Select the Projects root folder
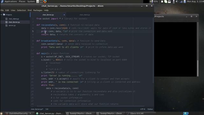This screenshot has height=115, width=204. 9,15
